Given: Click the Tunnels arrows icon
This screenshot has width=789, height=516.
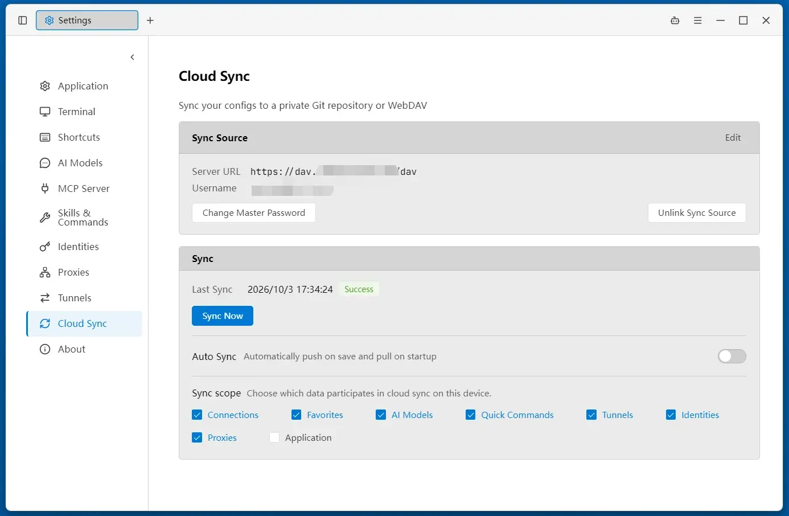Looking at the screenshot, I should [x=45, y=298].
